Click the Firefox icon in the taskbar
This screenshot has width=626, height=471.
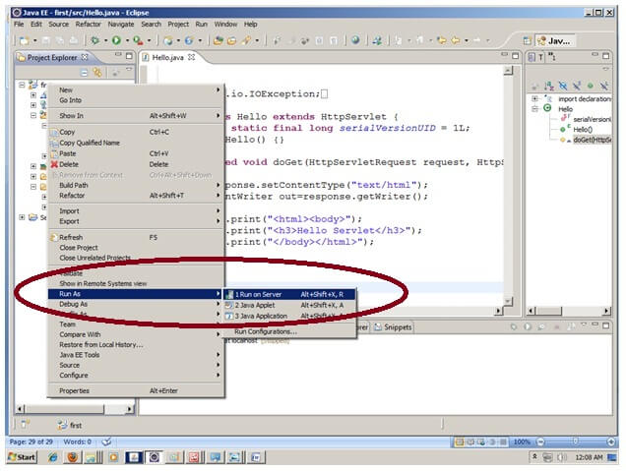pyautogui.click(x=73, y=456)
